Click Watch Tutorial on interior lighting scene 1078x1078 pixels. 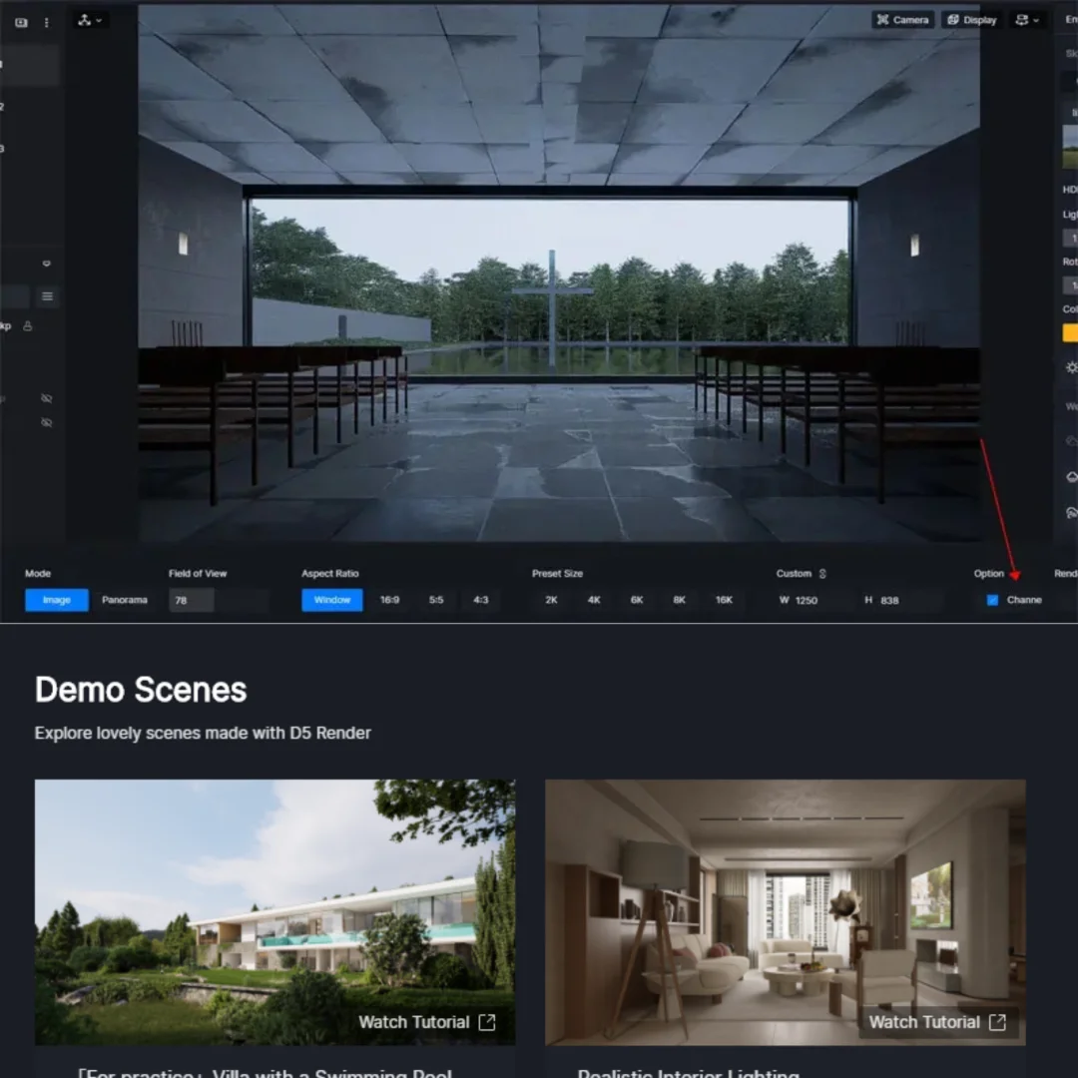(937, 1022)
